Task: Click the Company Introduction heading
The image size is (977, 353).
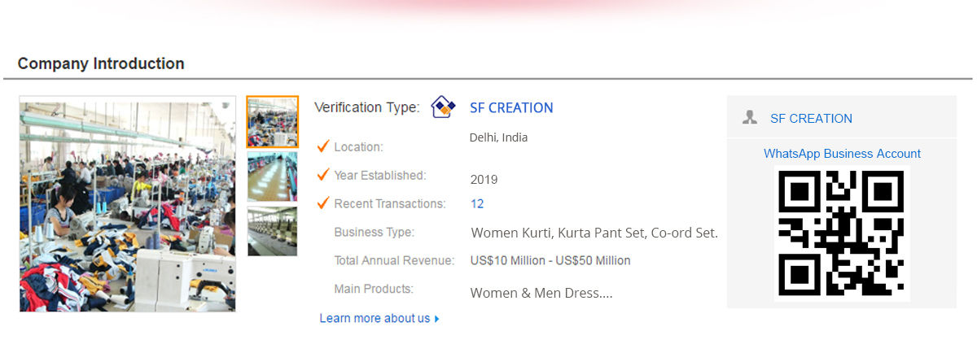Action: click(101, 63)
